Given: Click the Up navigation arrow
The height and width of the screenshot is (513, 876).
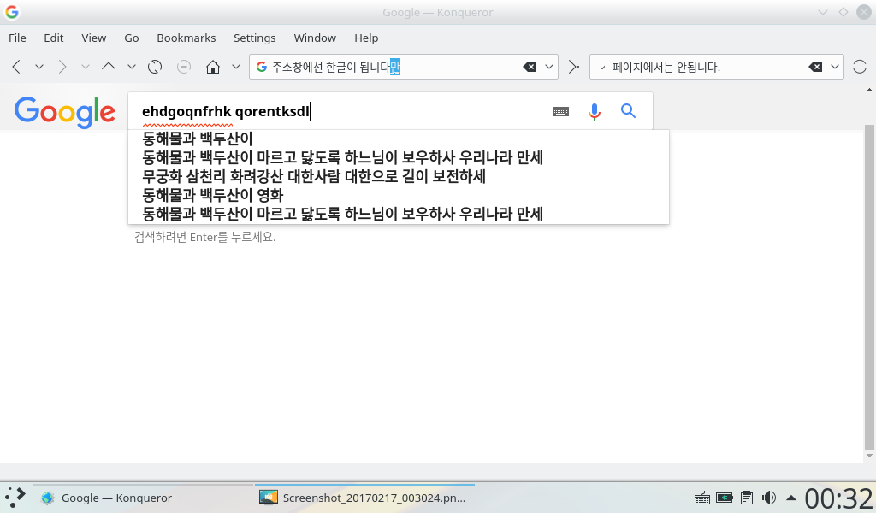Looking at the screenshot, I should [x=109, y=67].
